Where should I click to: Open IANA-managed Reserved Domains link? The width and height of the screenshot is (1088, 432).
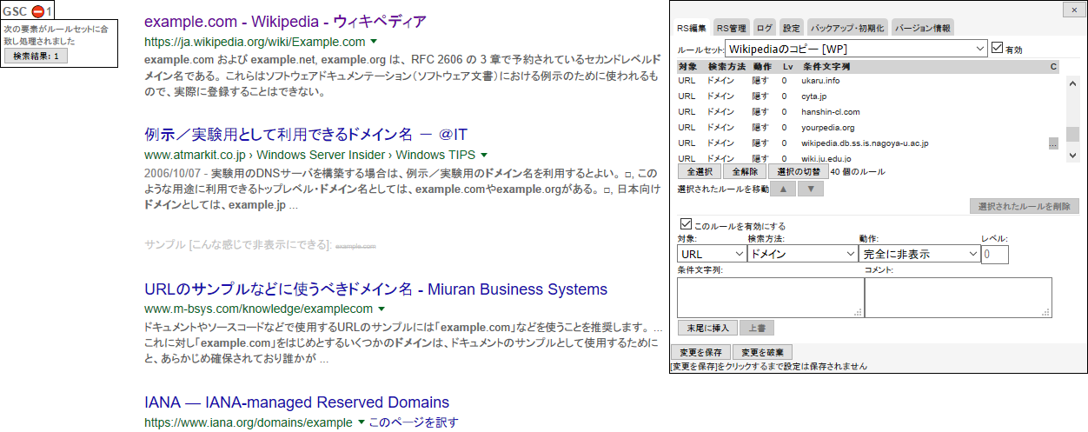pos(296,402)
